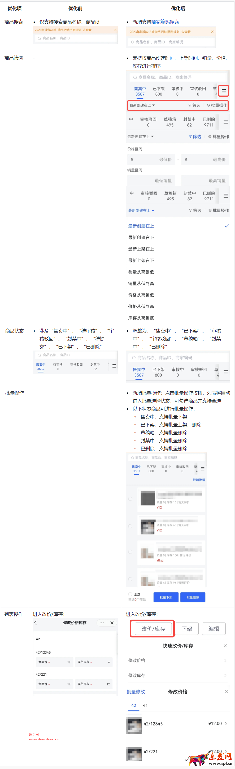
Task: Select the product radio for 库存 100
Action: 130,552
